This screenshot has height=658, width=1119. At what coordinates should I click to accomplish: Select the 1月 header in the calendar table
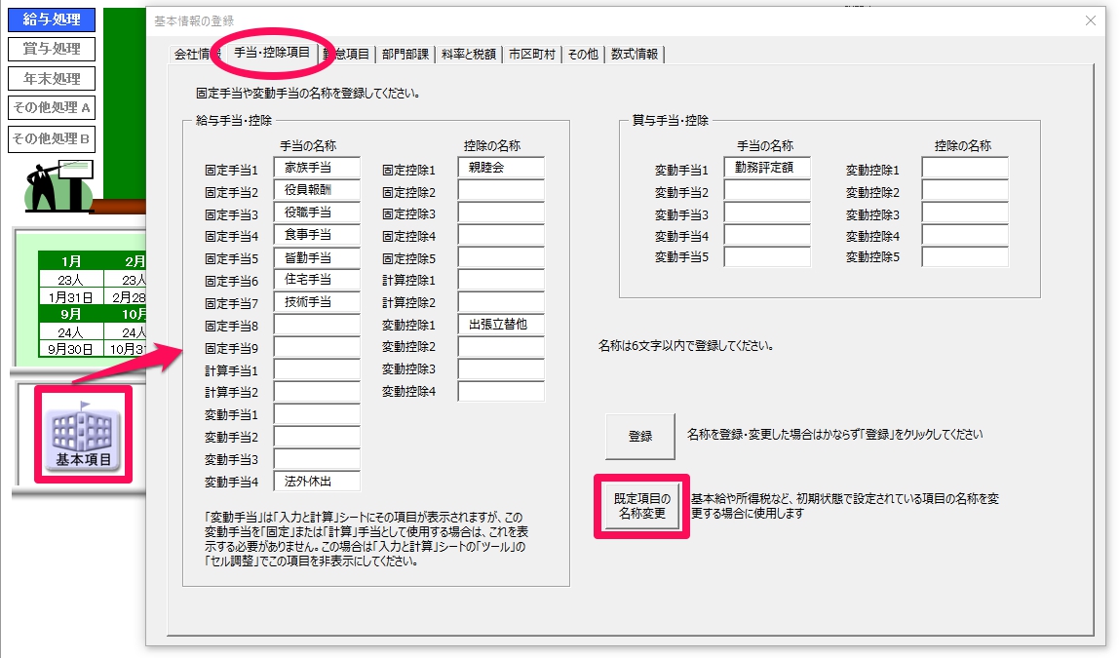(x=70, y=261)
